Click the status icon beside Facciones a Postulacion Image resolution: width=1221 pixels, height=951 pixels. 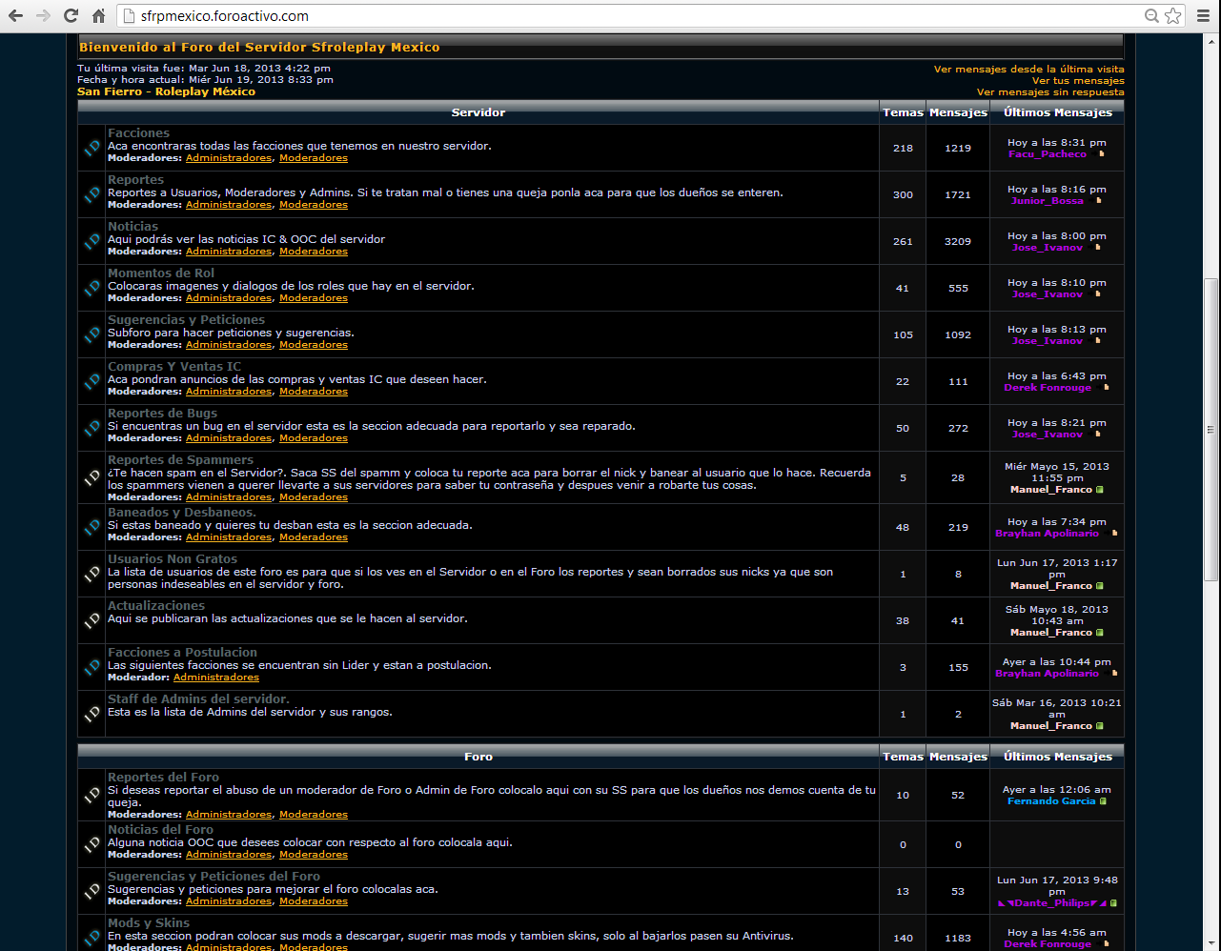point(92,667)
